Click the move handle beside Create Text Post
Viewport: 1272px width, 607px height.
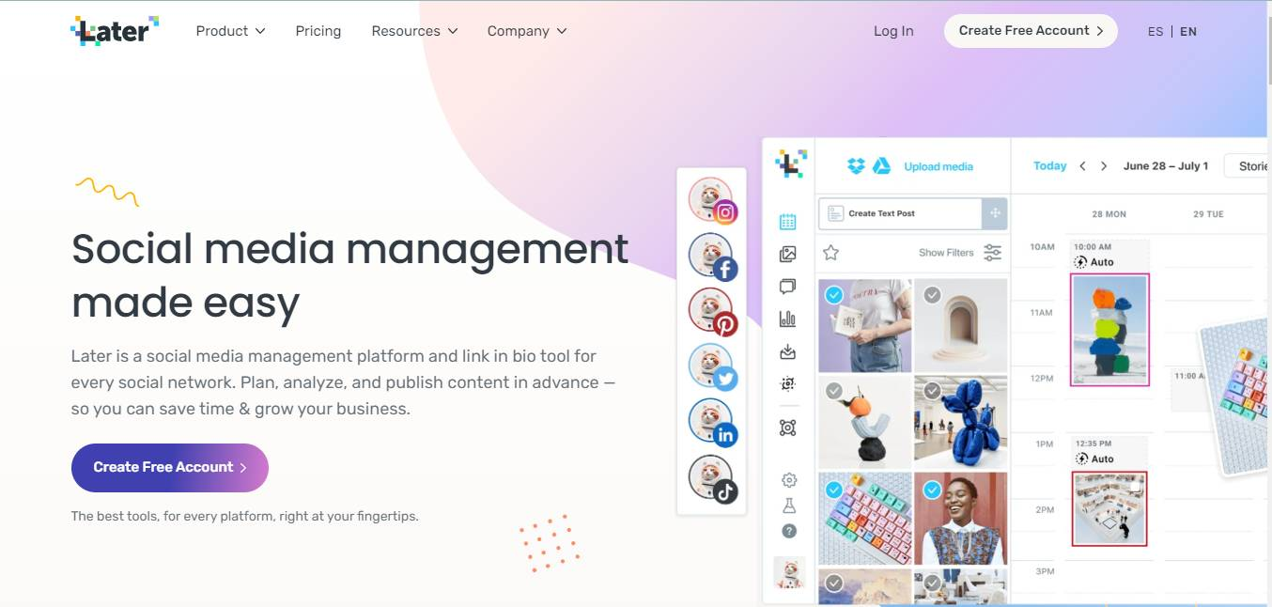[x=995, y=213]
